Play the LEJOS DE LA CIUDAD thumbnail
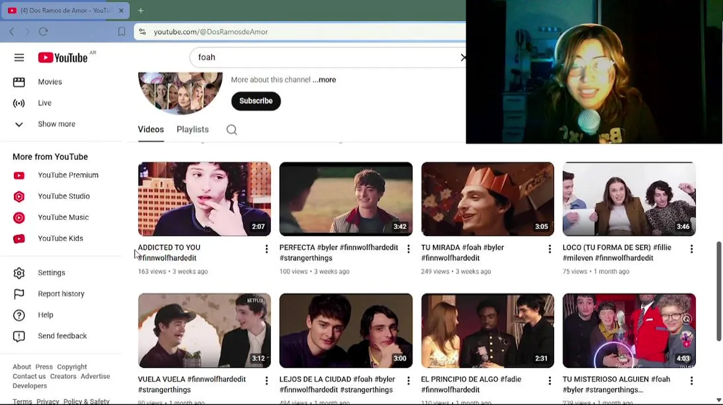Image resolution: width=723 pixels, height=405 pixels. pyautogui.click(x=346, y=331)
